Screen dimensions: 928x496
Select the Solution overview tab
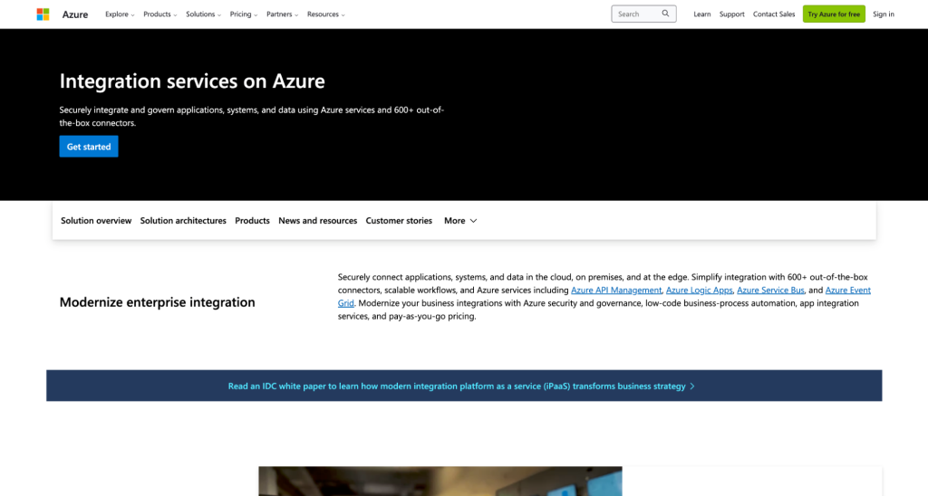[x=96, y=221]
